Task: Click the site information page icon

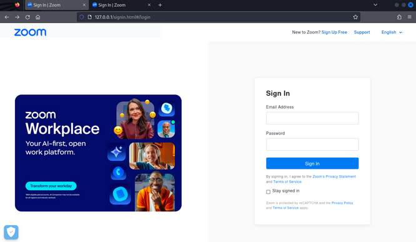Action: coord(90,17)
